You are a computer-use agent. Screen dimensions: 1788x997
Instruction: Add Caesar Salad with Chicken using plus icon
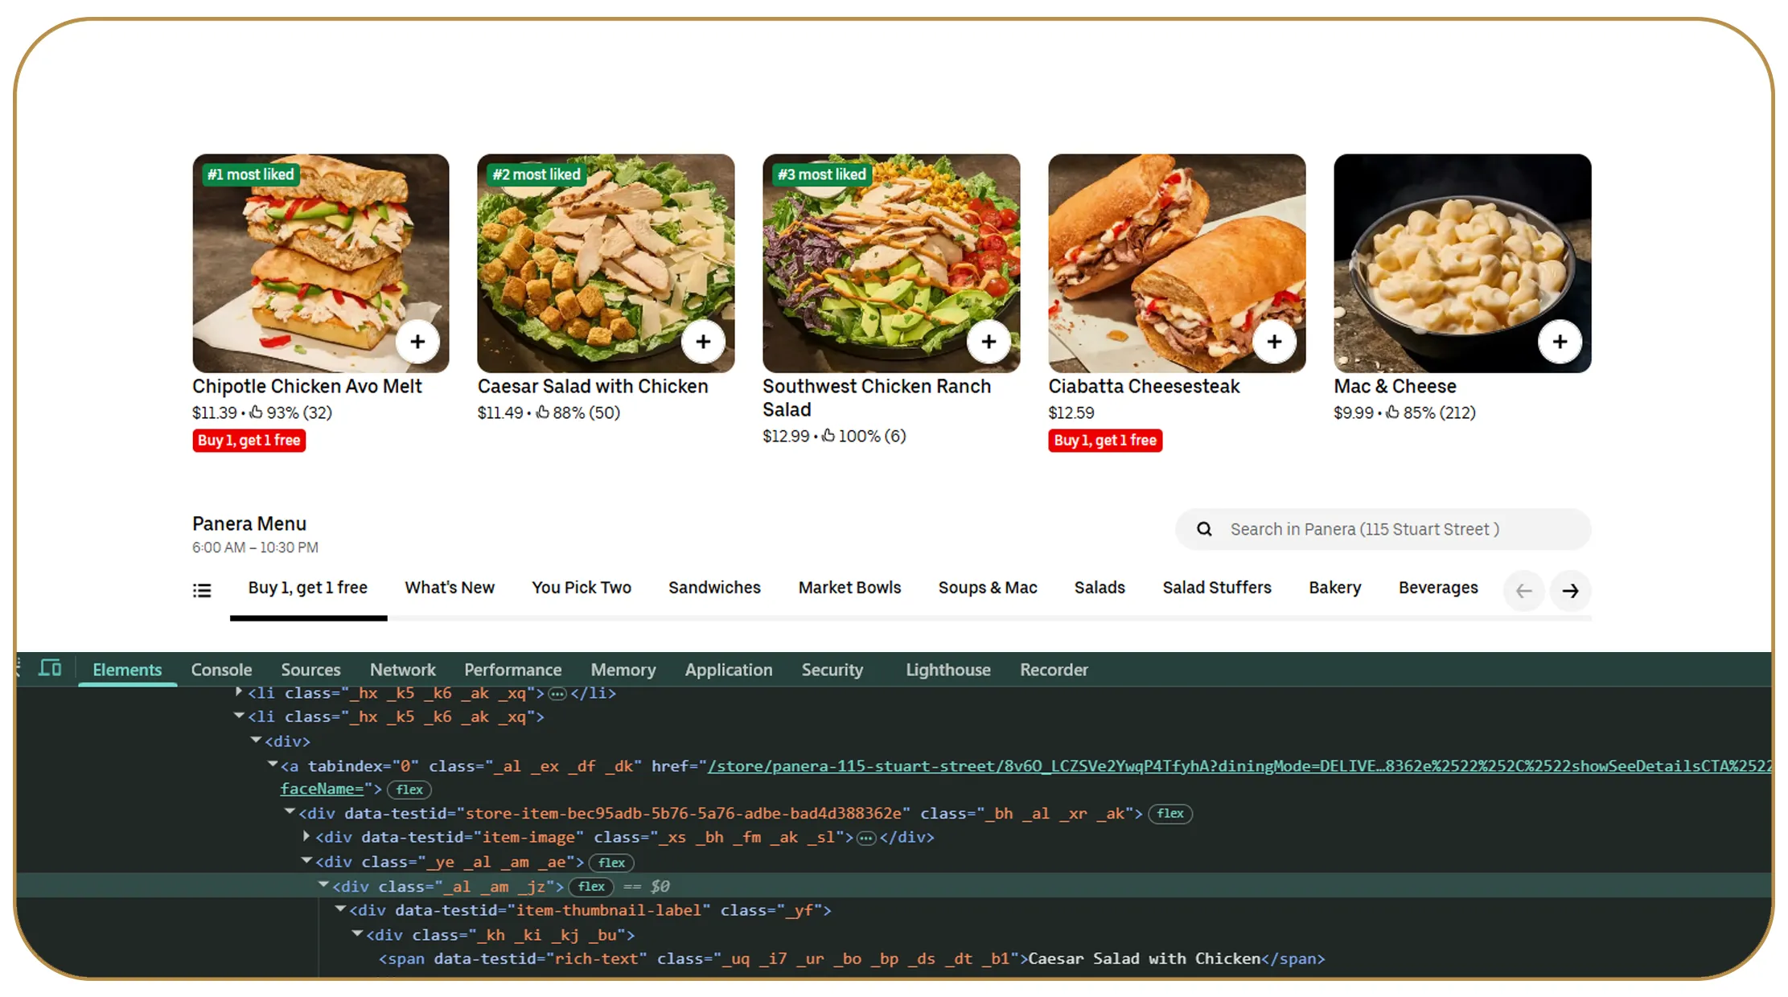[x=703, y=342]
